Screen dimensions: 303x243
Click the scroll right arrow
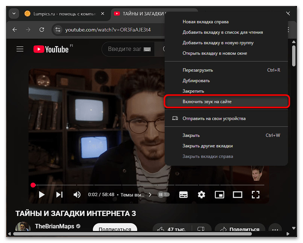[288, 234]
